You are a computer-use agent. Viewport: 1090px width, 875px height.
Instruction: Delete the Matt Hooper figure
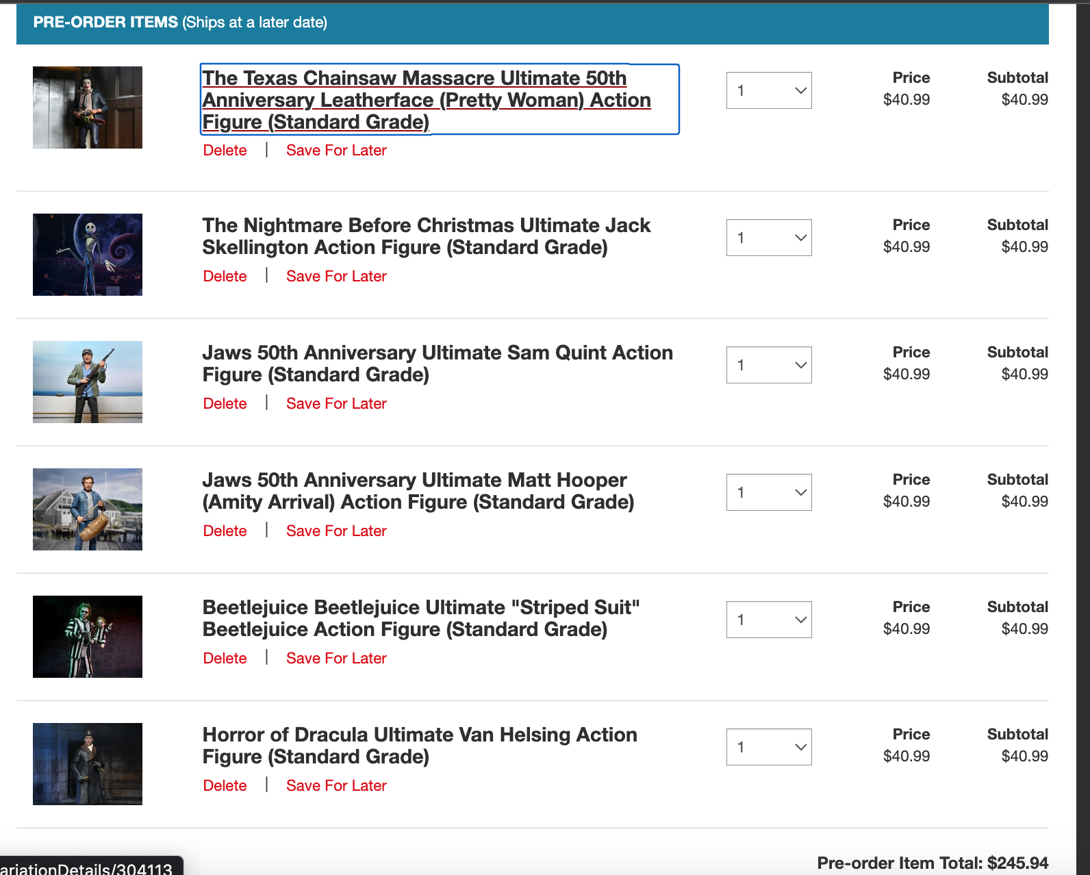[225, 531]
